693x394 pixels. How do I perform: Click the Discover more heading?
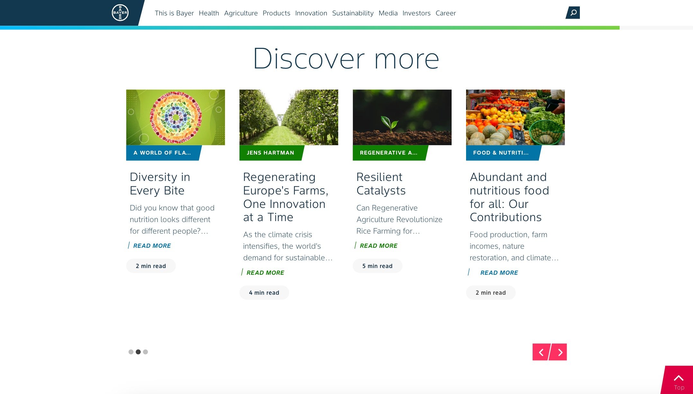pos(346,59)
